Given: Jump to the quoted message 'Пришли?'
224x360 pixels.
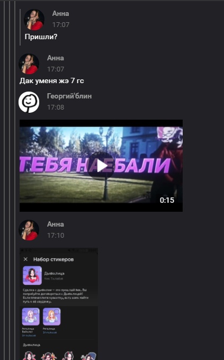Looking at the screenshot, I should click(41, 37).
